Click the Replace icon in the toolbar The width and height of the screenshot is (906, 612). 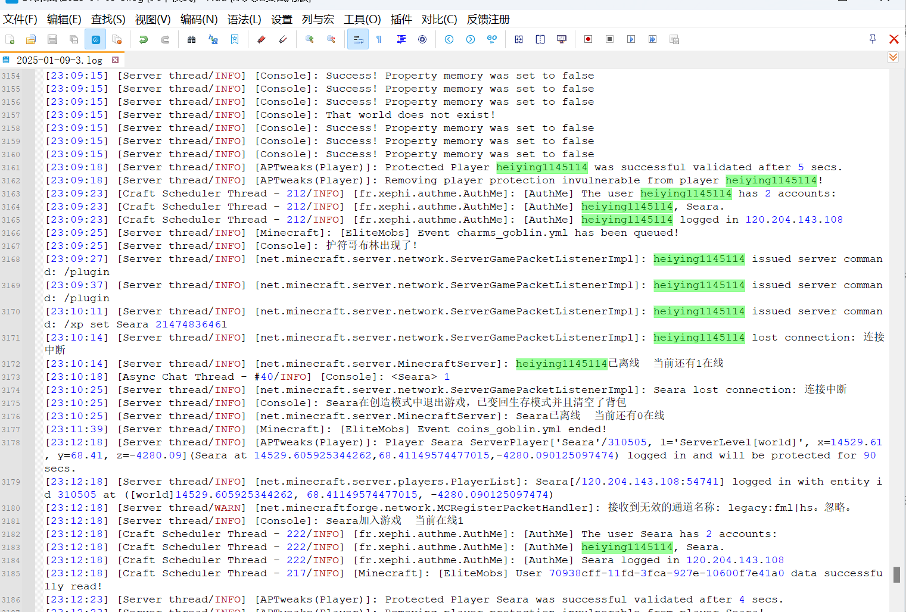[213, 39]
